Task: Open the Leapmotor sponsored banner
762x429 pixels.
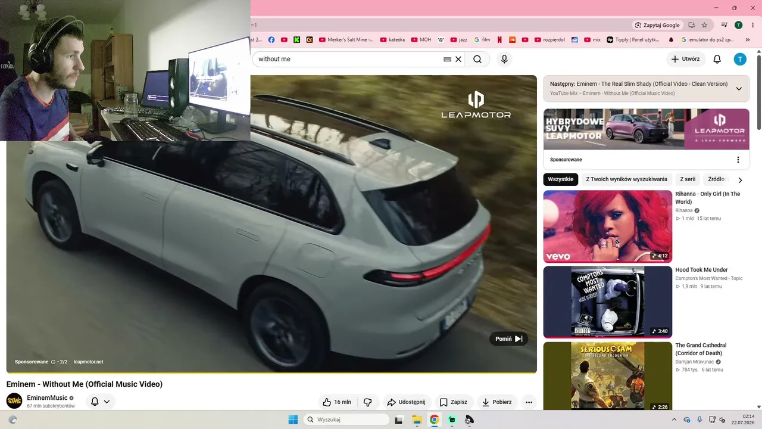Action: tap(646, 129)
